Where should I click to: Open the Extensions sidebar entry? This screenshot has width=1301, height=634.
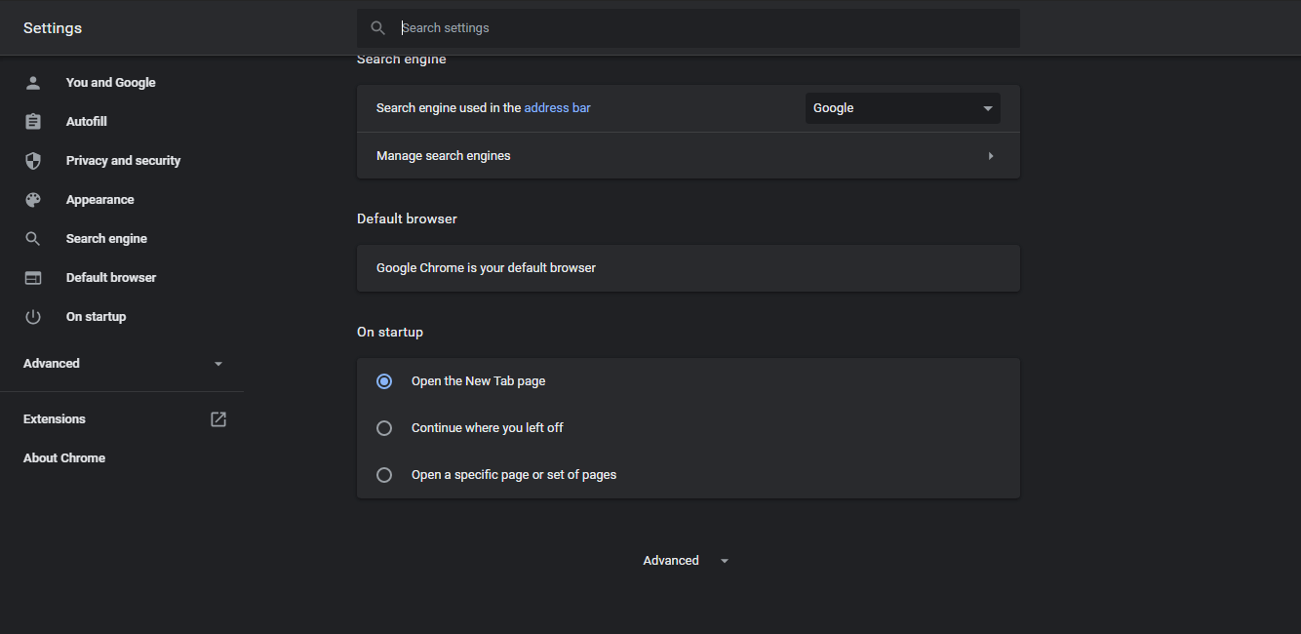coord(55,419)
